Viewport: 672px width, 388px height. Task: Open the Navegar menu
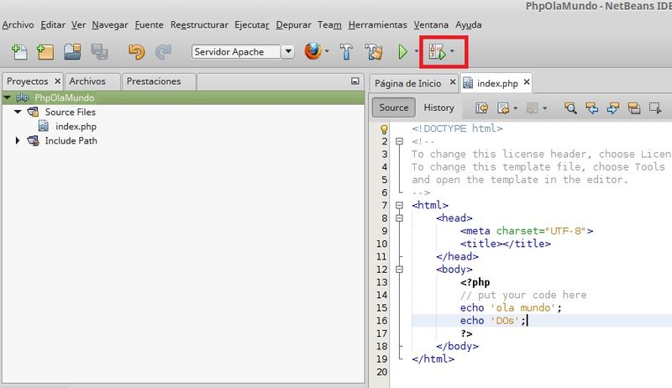point(110,25)
